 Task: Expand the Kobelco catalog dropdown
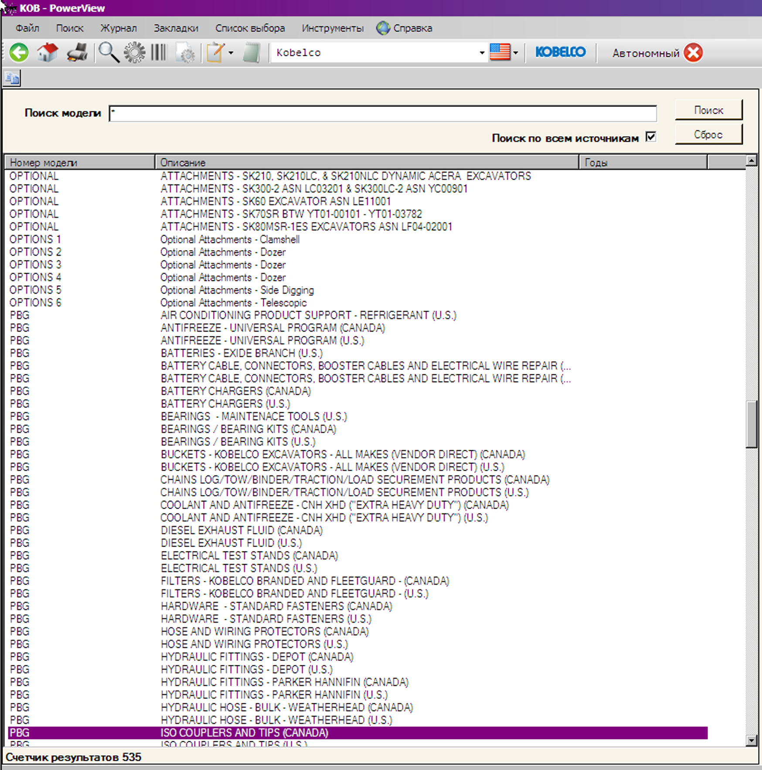click(x=482, y=53)
